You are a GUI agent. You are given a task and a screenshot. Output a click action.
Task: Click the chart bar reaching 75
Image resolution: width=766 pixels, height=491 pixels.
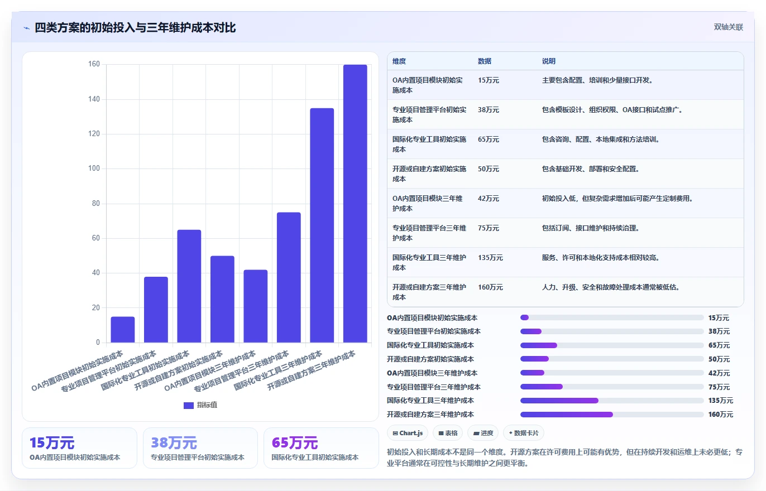click(x=289, y=277)
